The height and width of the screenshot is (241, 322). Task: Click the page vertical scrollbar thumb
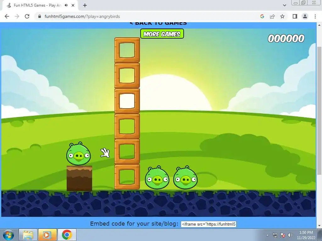(319, 111)
